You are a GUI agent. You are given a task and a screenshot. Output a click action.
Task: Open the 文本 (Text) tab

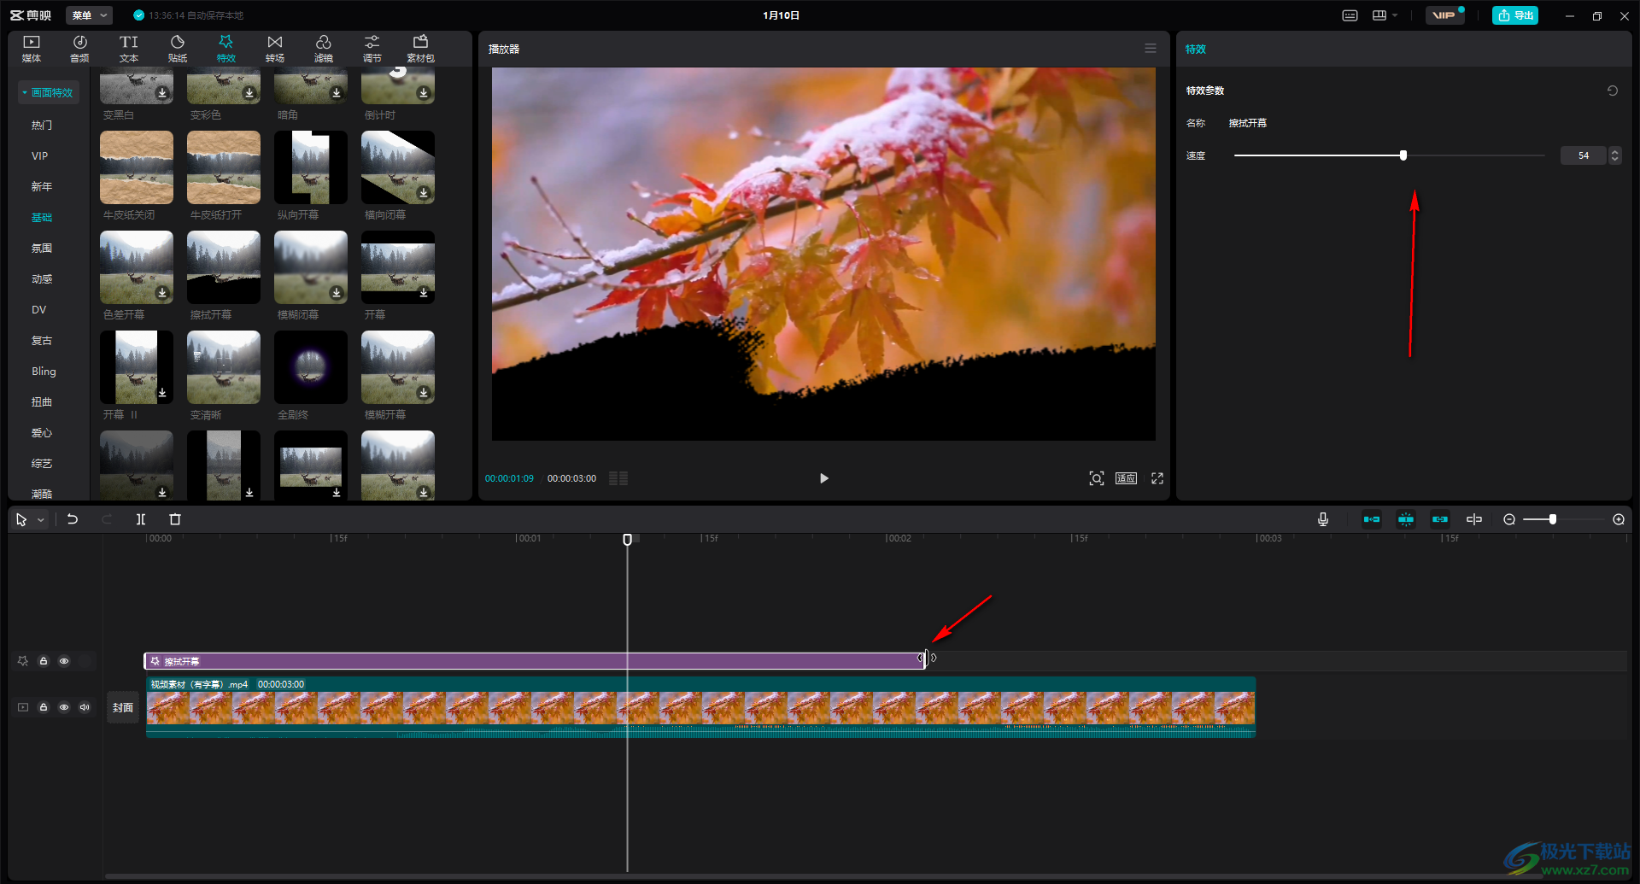point(129,49)
